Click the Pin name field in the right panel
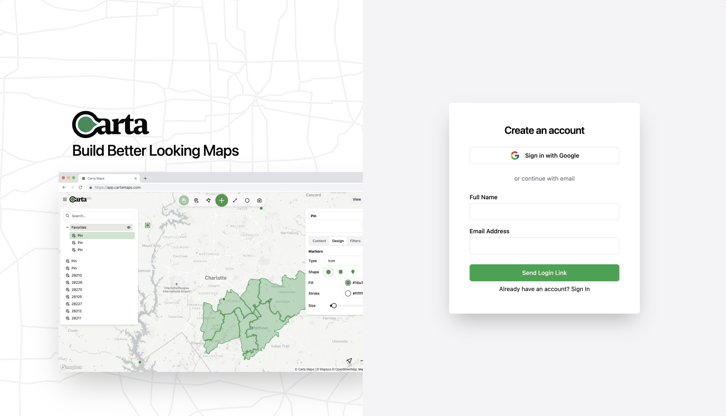This screenshot has width=726, height=416. tap(335, 216)
